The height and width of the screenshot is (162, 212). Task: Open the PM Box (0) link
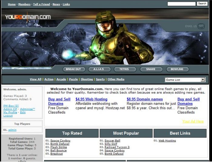pos(11,106)
